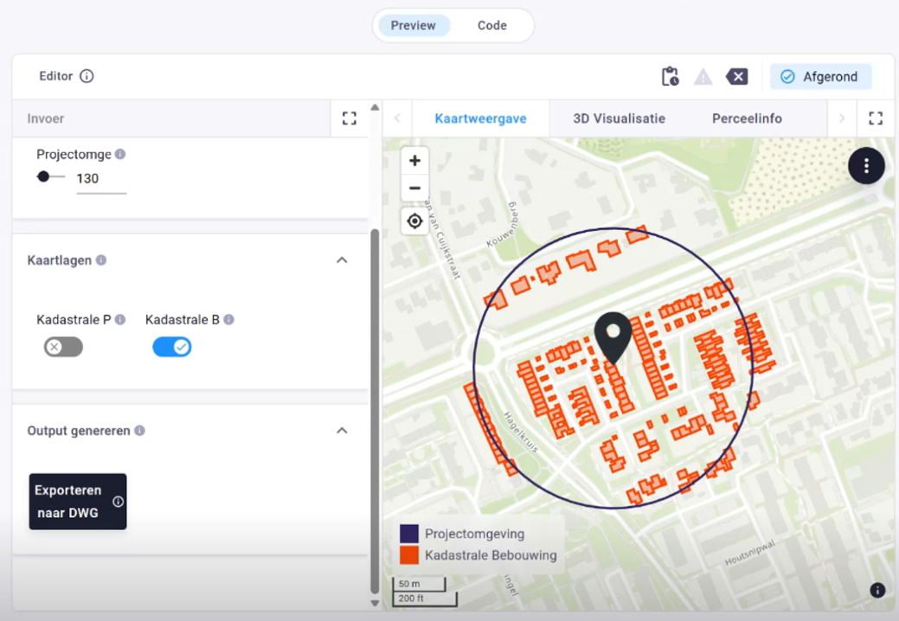
Task: Zoom out on the map
Action: coord(414,189)
